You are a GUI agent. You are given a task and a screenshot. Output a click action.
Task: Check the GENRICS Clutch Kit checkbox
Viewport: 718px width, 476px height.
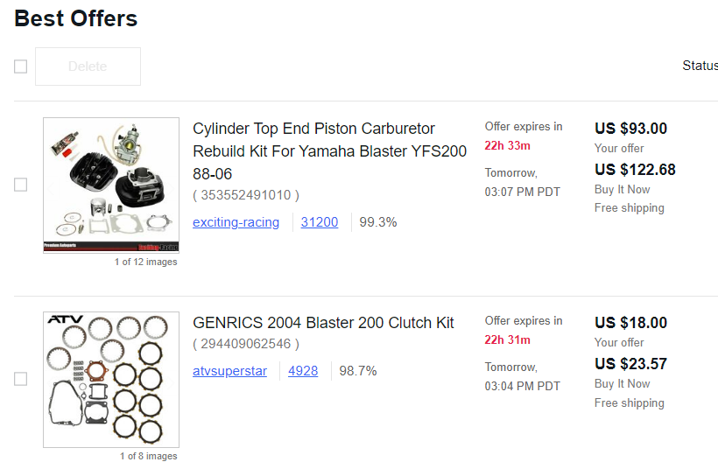pyautogui.click(x=21, y=379)
